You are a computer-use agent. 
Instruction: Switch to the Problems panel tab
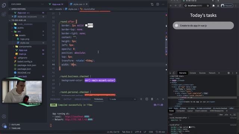(55, 99)
